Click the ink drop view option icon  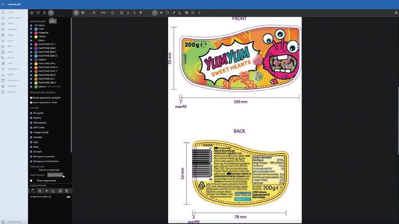[67, 191]
